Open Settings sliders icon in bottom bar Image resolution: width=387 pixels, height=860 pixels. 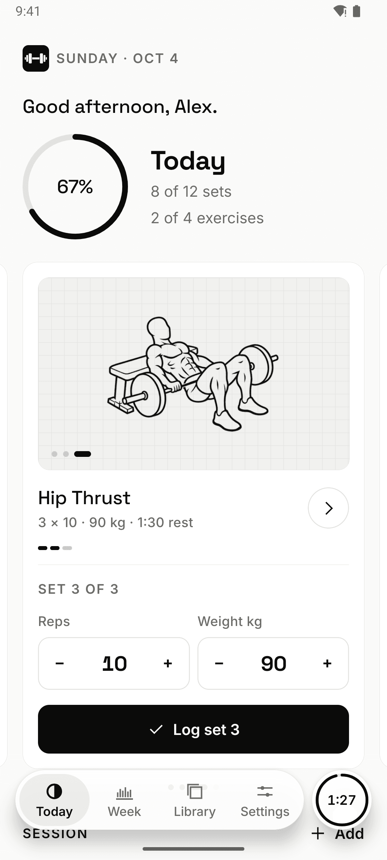(x=265, y=792)
